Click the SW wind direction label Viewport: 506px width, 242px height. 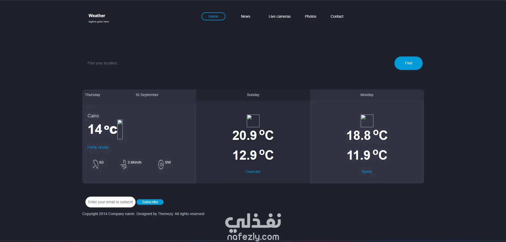[168, 162]
